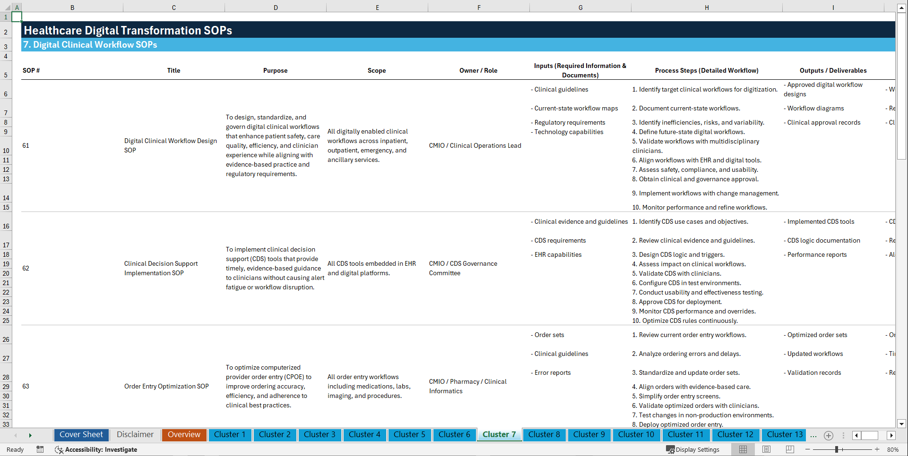This screenshot has width=908, height=456.
Task: Switch to the Disclaimer tab
Action: 135,434
